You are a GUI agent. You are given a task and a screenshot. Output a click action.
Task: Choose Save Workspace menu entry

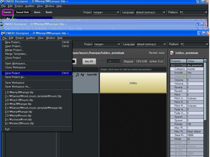(x=37, y=83)
